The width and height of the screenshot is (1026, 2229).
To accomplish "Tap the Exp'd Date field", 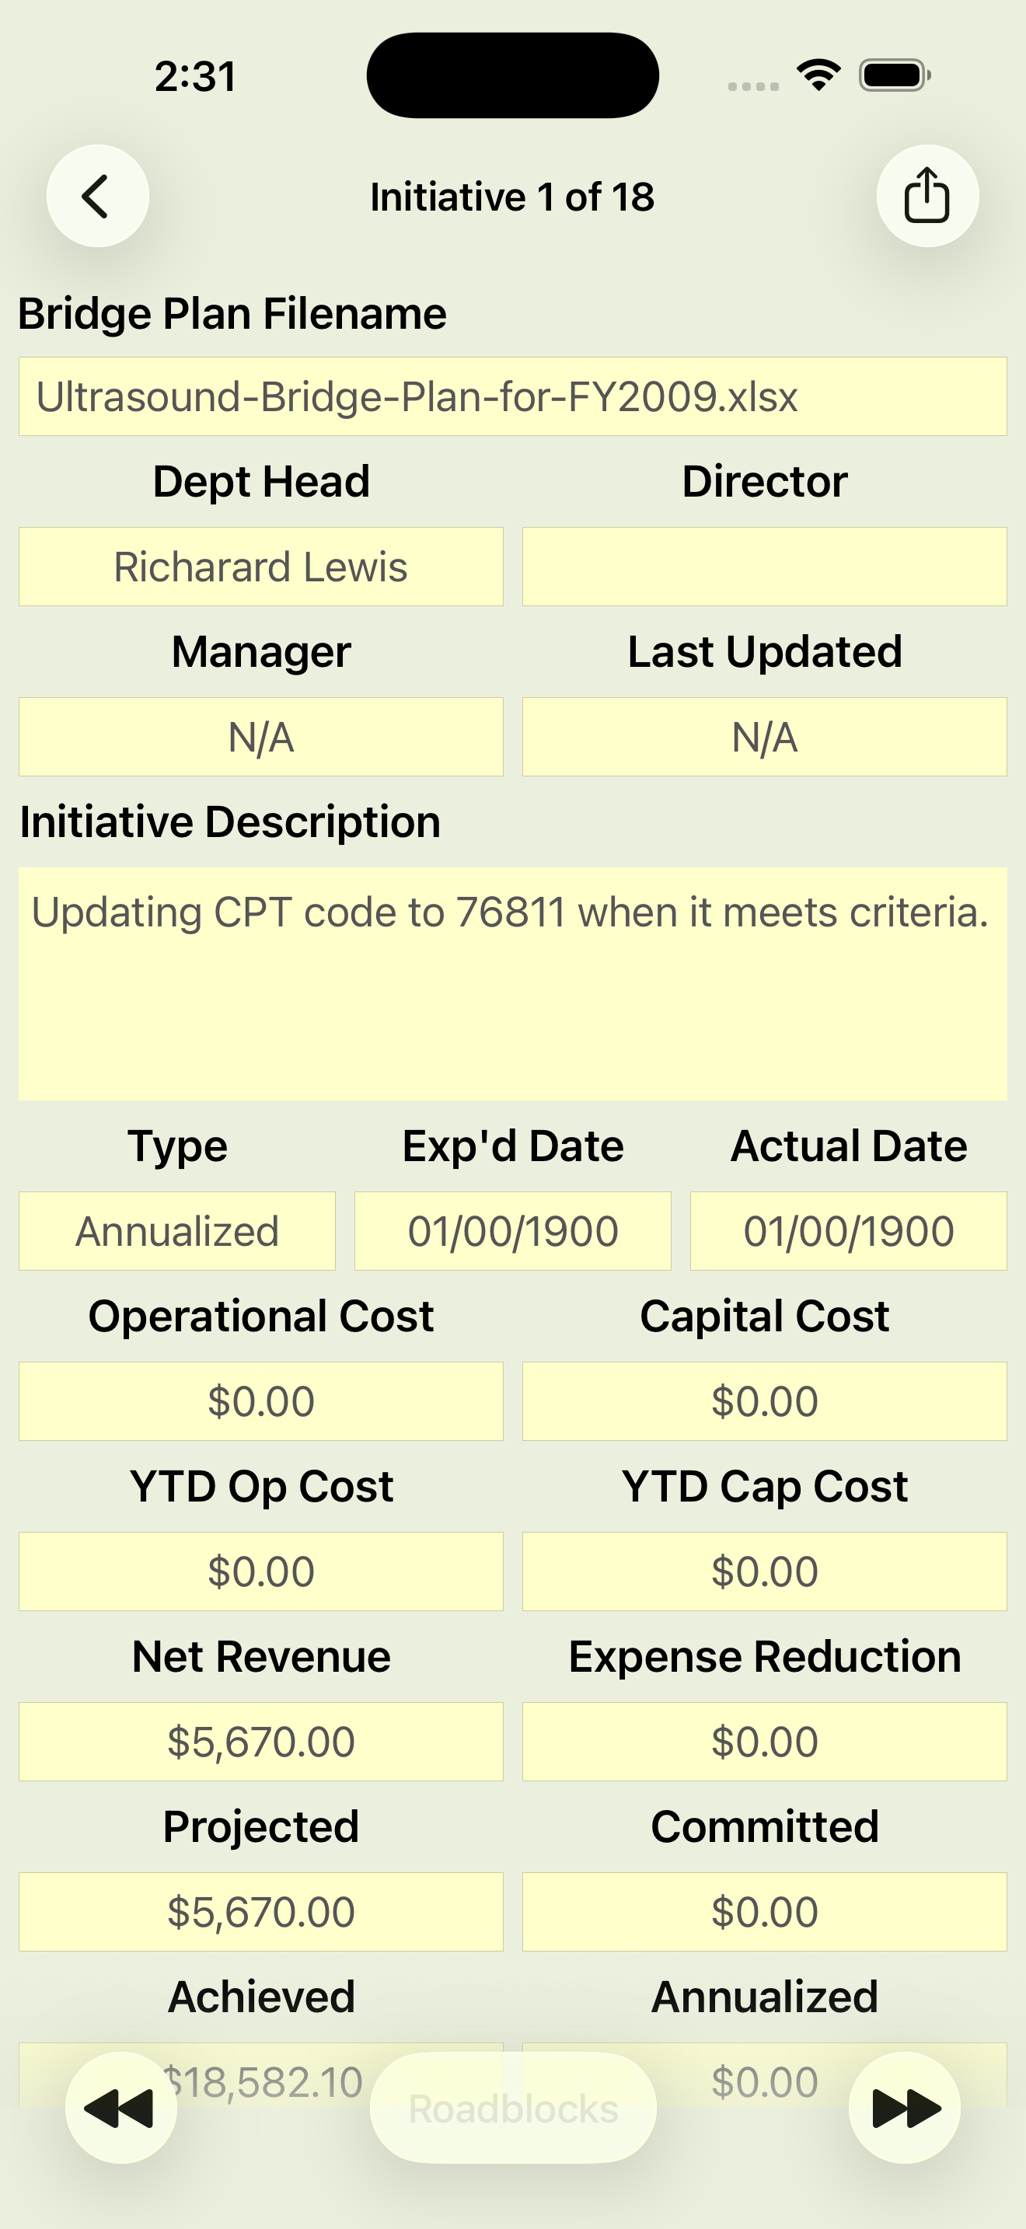I will click(513, 1231).
